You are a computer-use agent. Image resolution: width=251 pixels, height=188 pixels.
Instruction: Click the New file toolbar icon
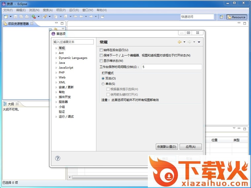click(6, 16)
